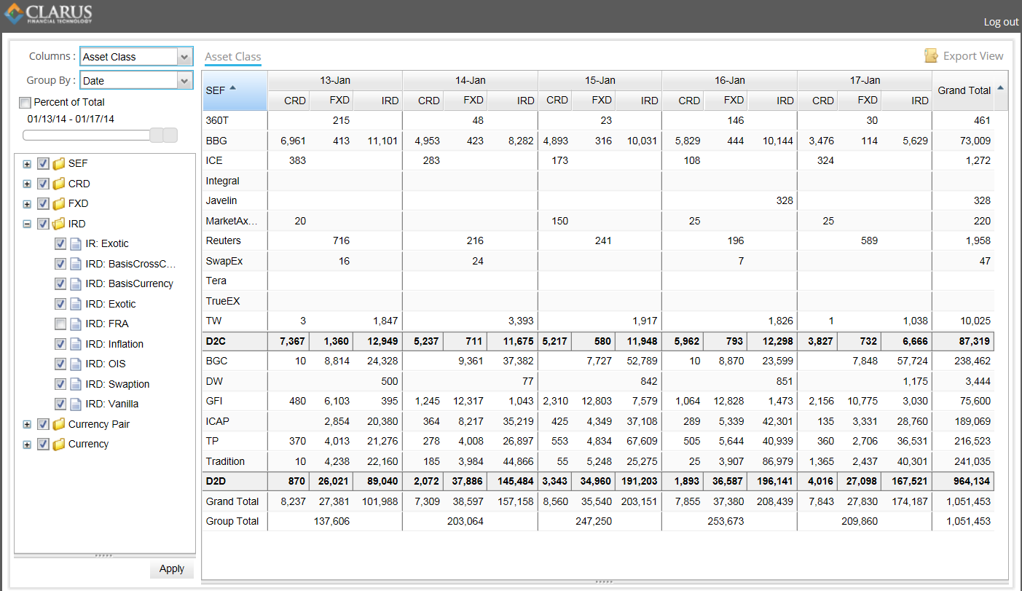Screen dimensions: 1022x591
Task: Click the IRD: Inflation document icon
Action: pos(76,344)
